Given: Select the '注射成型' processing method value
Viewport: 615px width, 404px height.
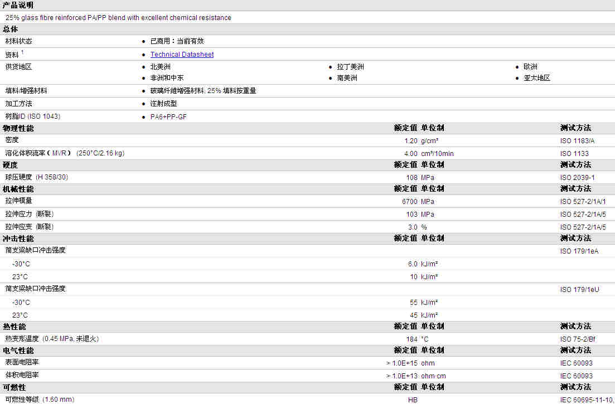Looking at the screenshot, I should point(163,104).
